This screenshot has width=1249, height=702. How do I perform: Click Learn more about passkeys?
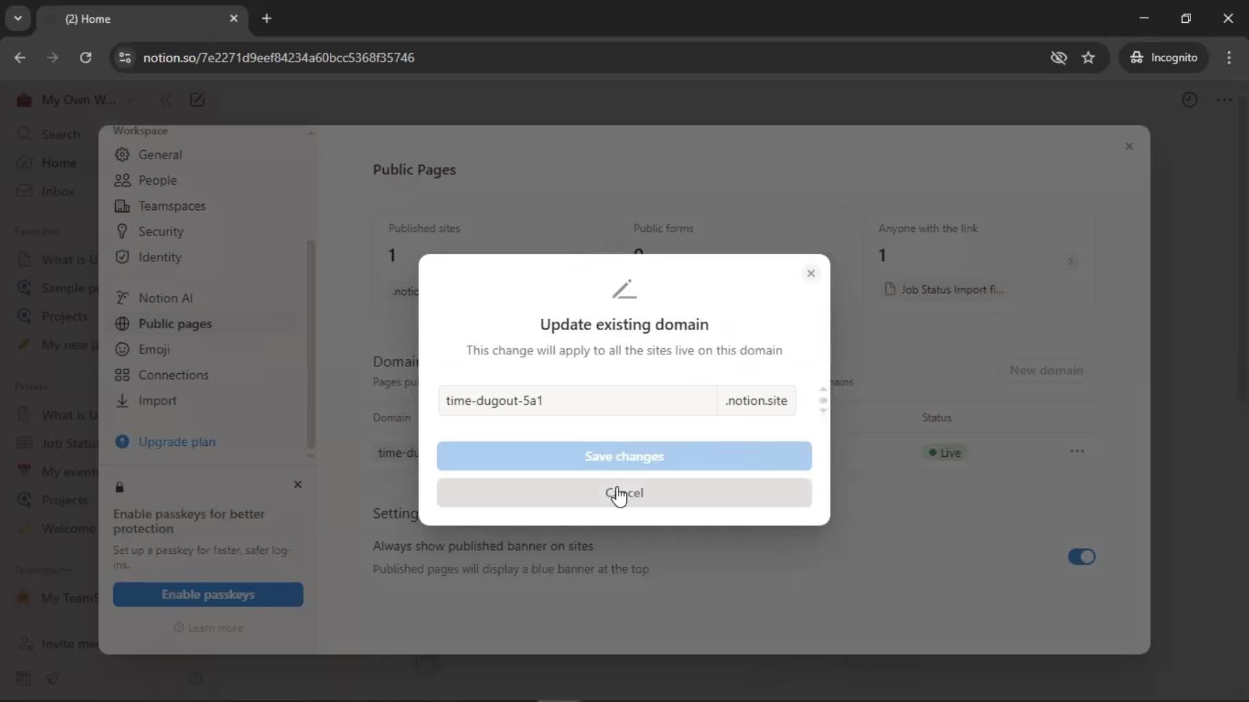click(x=208, y=628)
